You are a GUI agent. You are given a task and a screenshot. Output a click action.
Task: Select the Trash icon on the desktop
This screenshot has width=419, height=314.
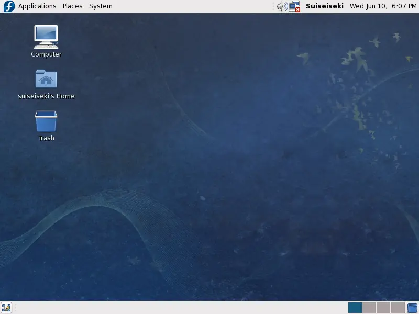(x=46, y=121)
